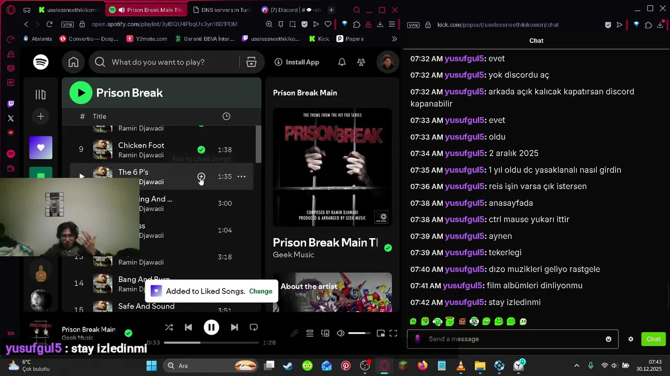The height and width of the screenshot is (376, 670).
Task: Click the Install App button
Action: tap(297, 62)
